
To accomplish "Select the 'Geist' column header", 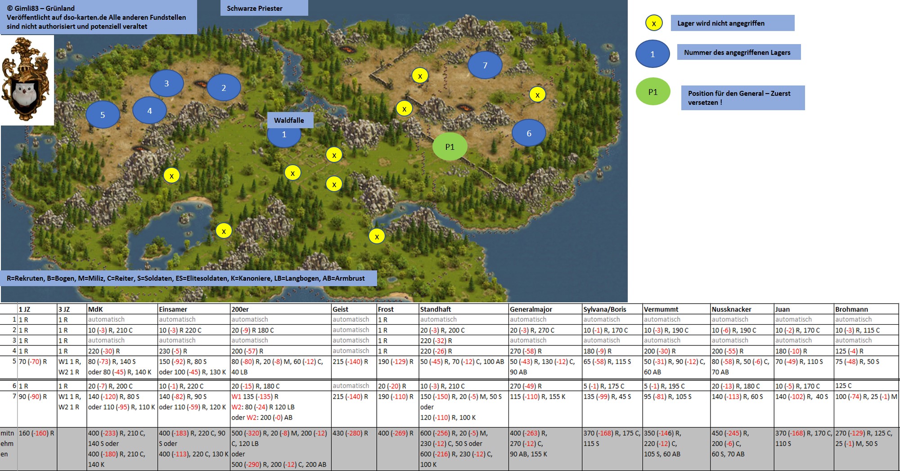I will pyautogui.click(x=354, y=309).
